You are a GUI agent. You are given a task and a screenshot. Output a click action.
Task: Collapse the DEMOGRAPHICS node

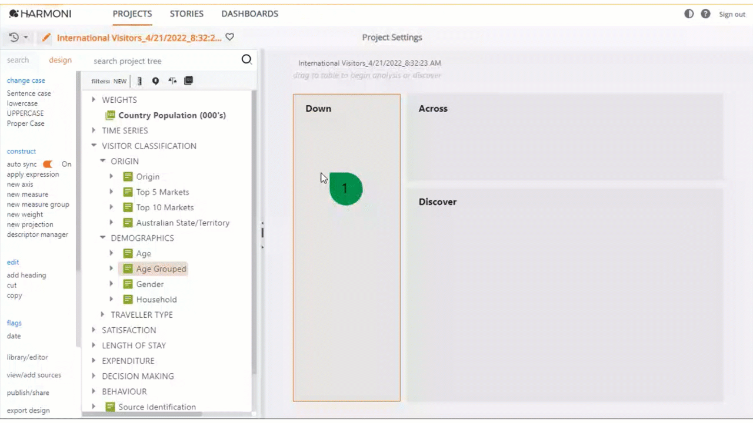point(102,238)
